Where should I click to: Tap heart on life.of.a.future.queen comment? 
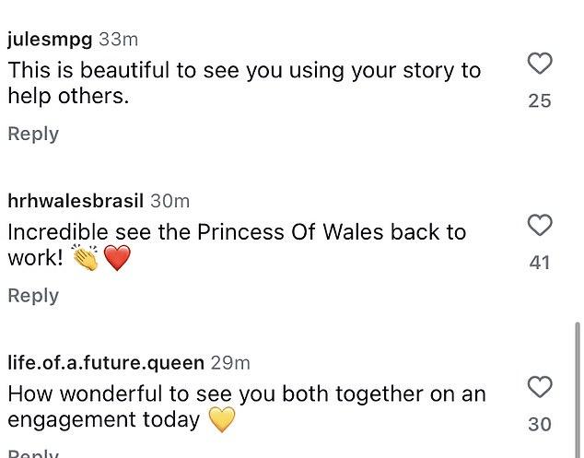coord(540,387)
